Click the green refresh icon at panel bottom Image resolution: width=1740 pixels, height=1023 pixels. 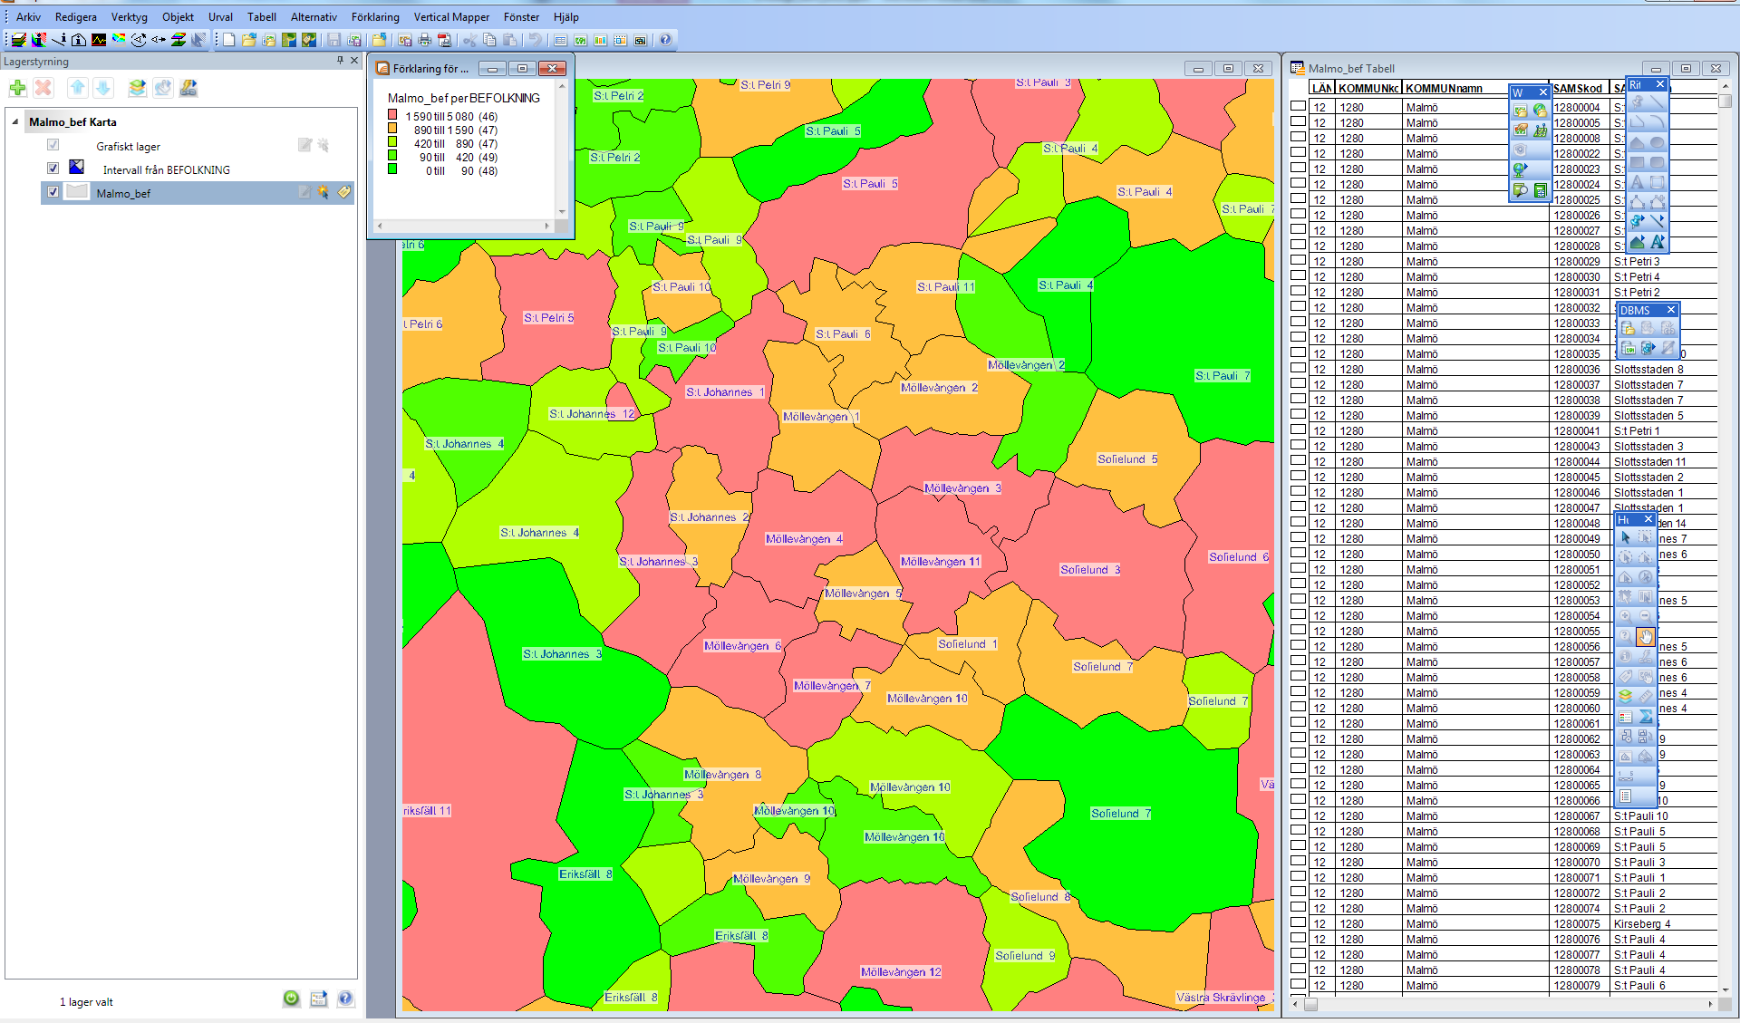click(291, 999)
